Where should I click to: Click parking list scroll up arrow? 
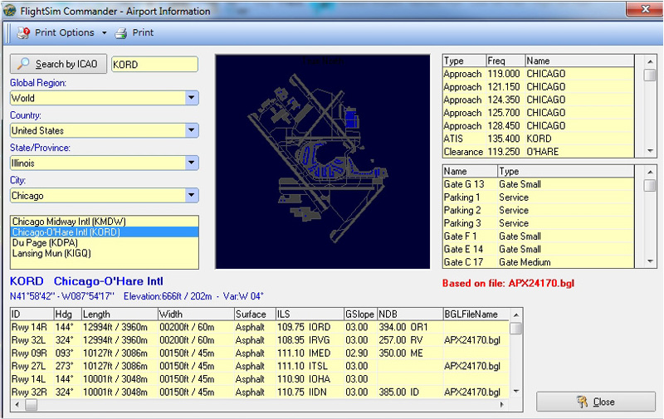click(x=650, y=172)
